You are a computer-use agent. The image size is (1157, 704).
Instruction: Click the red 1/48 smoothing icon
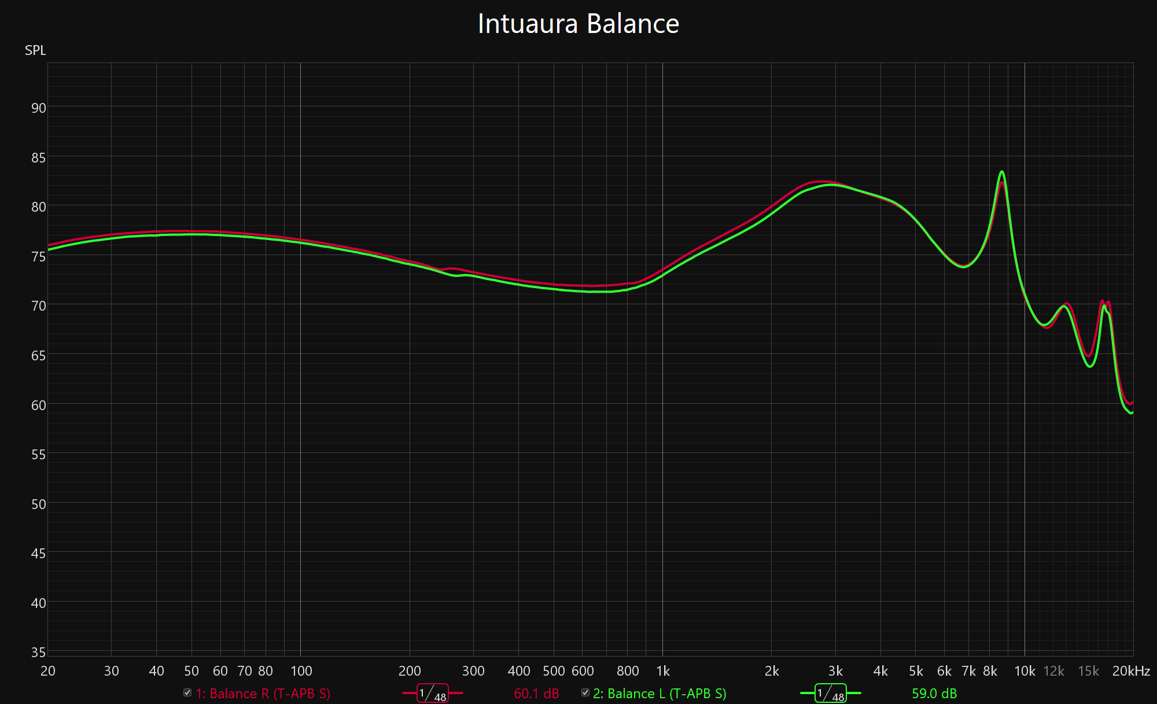coord(432,693)
